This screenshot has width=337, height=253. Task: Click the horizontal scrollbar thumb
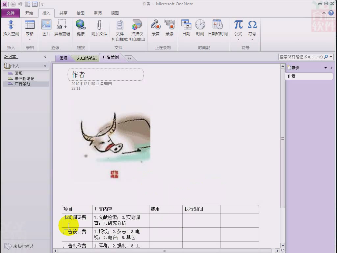165,251
